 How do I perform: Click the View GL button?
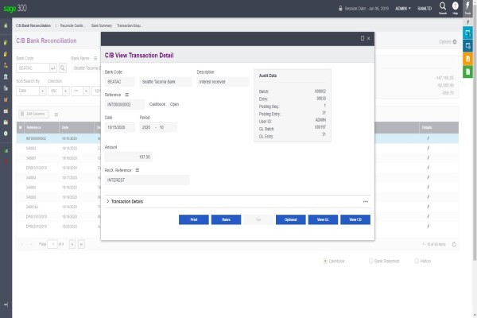coord(323,219)
